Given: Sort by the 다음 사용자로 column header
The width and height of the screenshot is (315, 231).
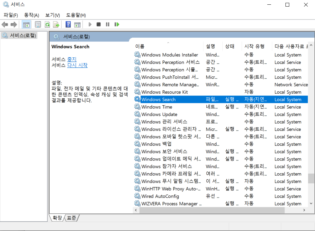Looking at the screenshot, I should 290,46.
